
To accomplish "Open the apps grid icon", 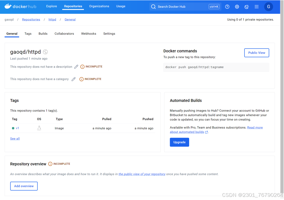I will tap(256, 7).
